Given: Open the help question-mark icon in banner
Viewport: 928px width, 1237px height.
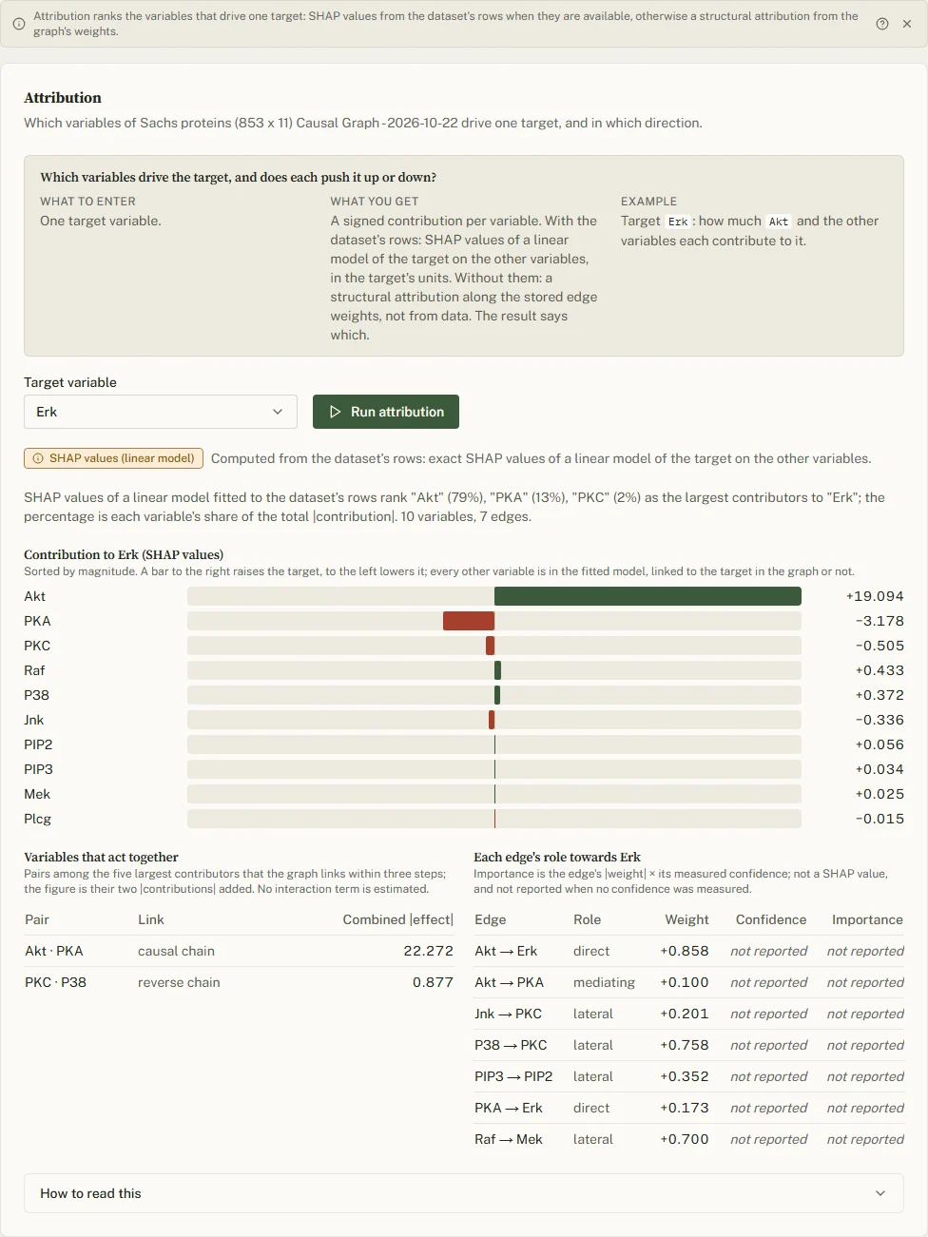Looking at the screenshot, I should (882, 24).
